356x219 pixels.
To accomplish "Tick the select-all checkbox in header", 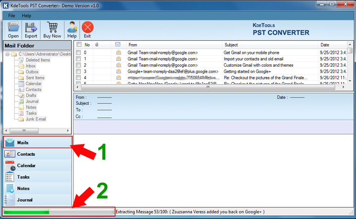I will (79, 45).
